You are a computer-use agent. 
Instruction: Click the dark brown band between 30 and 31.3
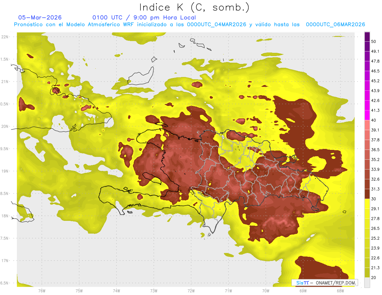pyautogui.click(x=367, y=194)
